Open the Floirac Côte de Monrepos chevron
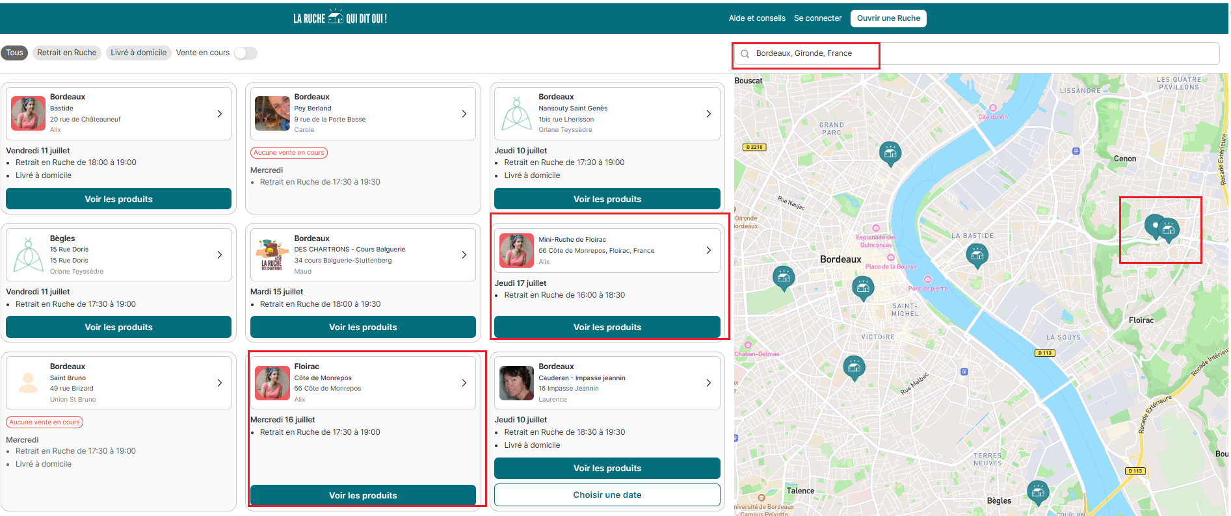1231x516 pixels. pos(464,383)
